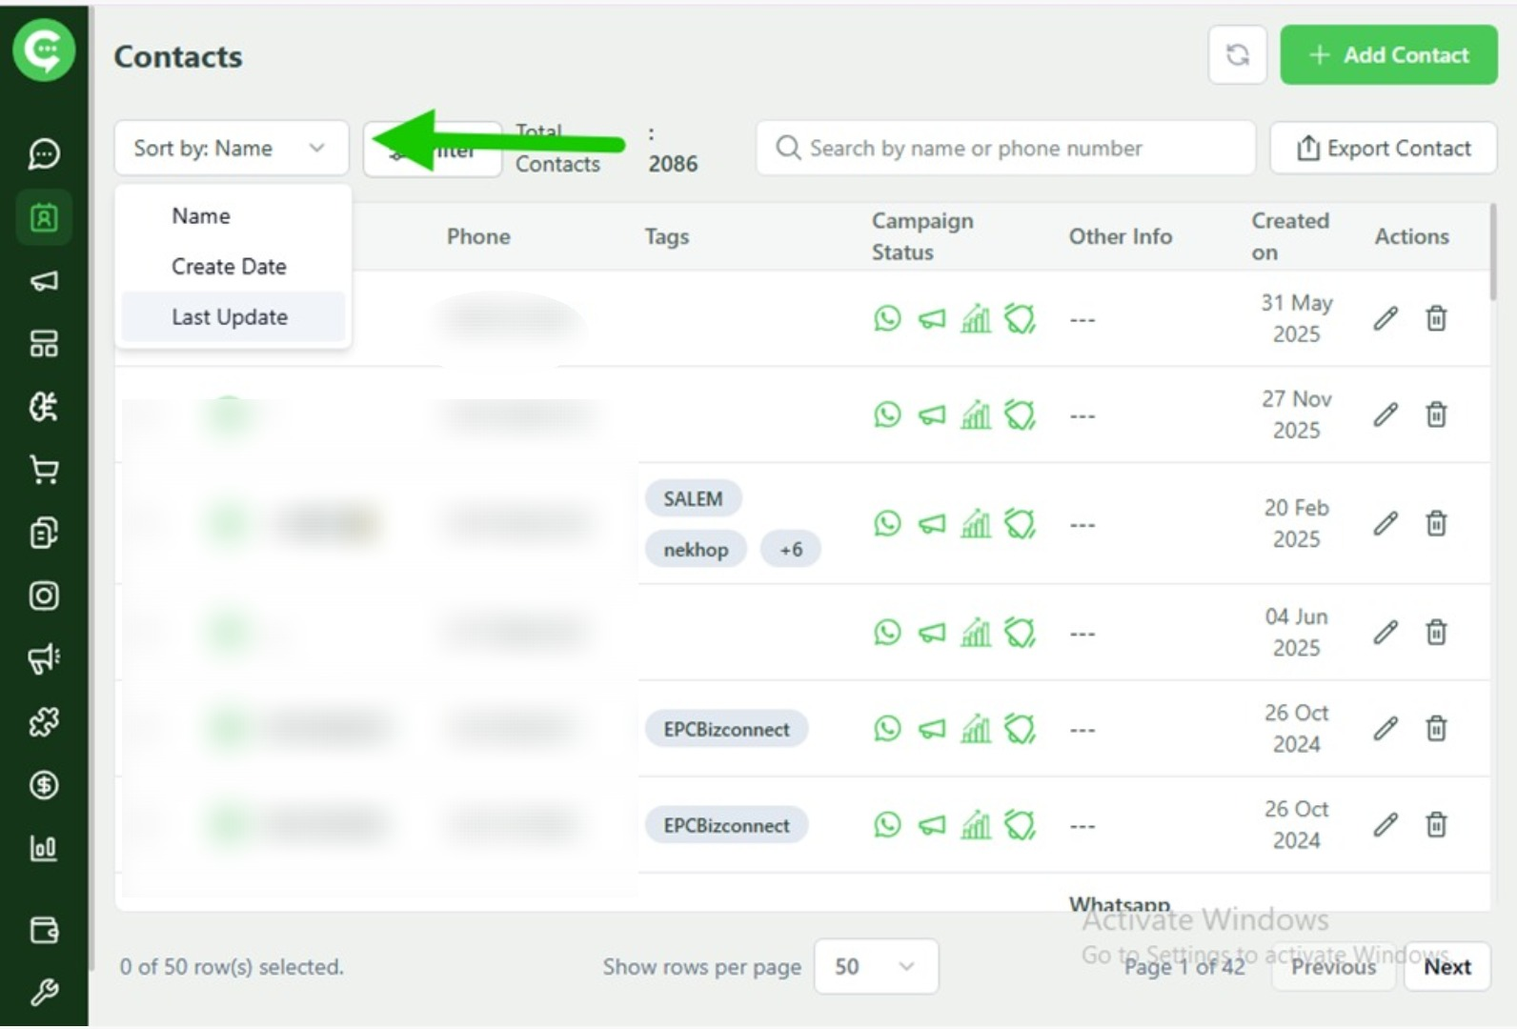The height and width of the screenshot is (1029, 1517).
Task: Click the Export Contact button
Action: coord(1383,148)
